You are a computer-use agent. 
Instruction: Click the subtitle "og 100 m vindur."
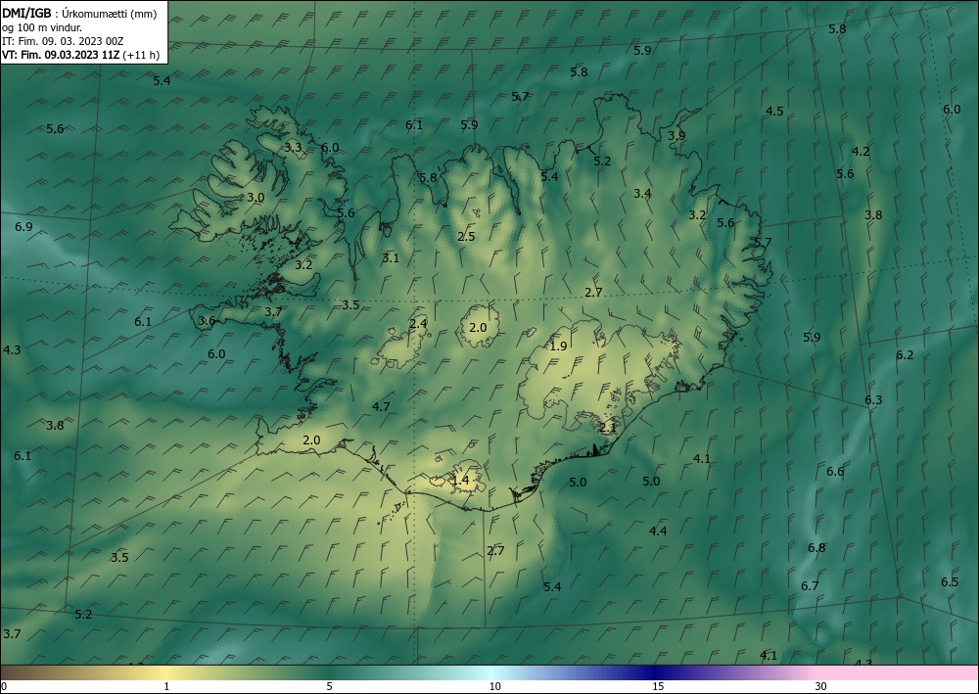tap(42, 27)
